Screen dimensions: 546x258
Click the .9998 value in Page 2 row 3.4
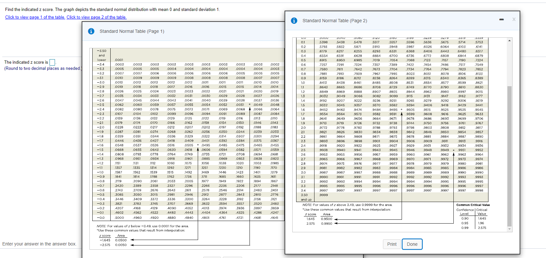tap(479, 190)
